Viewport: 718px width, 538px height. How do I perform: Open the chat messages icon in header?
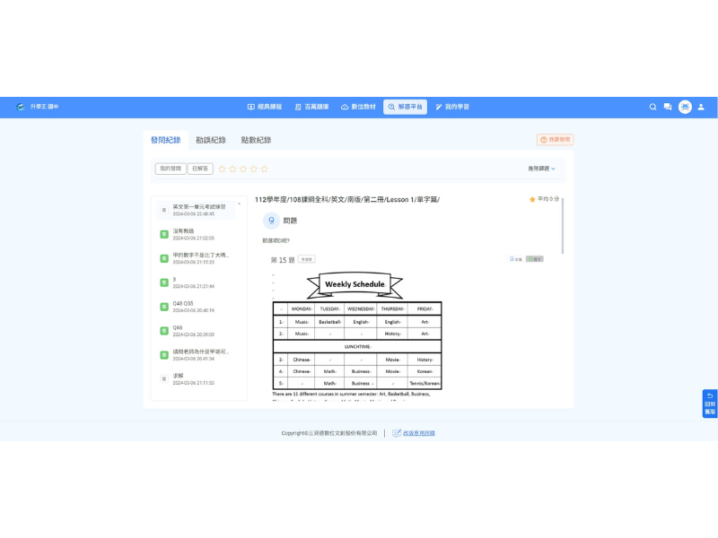(x=667, y=107)
